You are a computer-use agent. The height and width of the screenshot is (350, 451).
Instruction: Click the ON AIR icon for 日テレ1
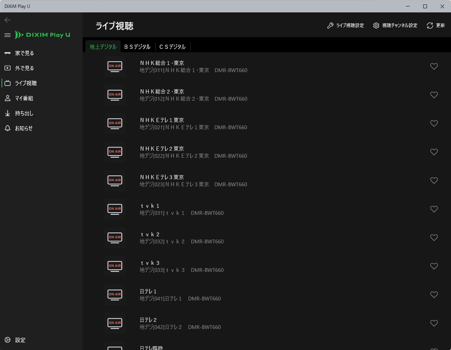115,295
